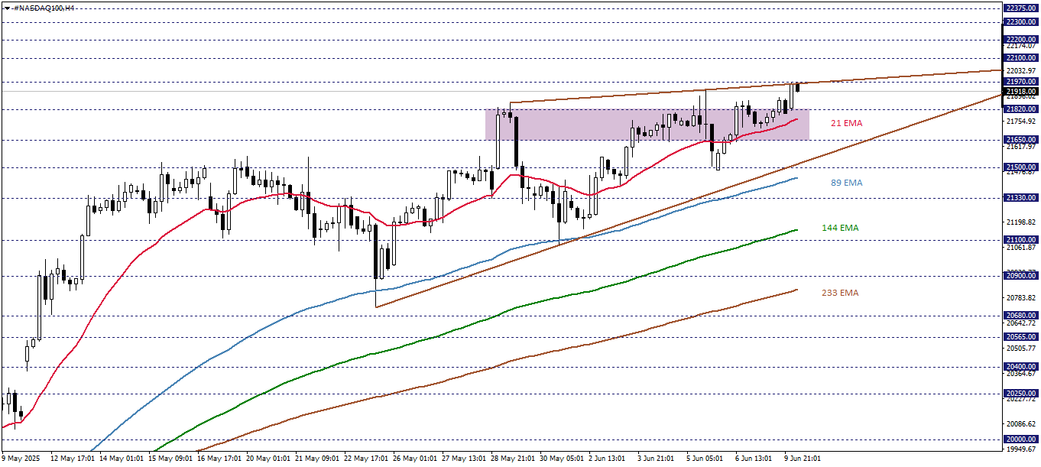Click the 20400.00 price level label
This screenshot has height=467, width=1041.
[1021, 367]
